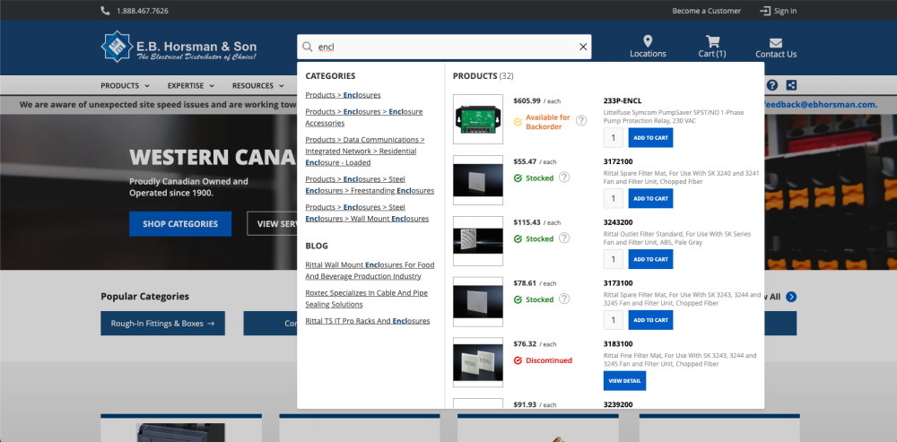Click SHOP CATEGORIES button
897x442 pixels.
click(180, 223)
